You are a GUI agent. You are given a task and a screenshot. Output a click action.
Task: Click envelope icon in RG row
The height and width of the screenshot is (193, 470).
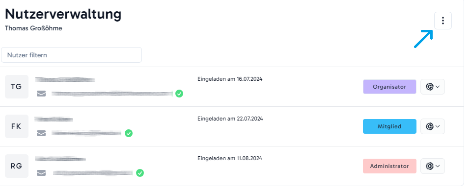(41, 173)
